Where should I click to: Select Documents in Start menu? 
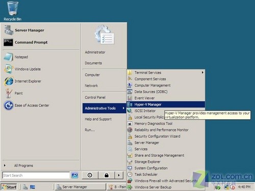(x=104, y=63)
